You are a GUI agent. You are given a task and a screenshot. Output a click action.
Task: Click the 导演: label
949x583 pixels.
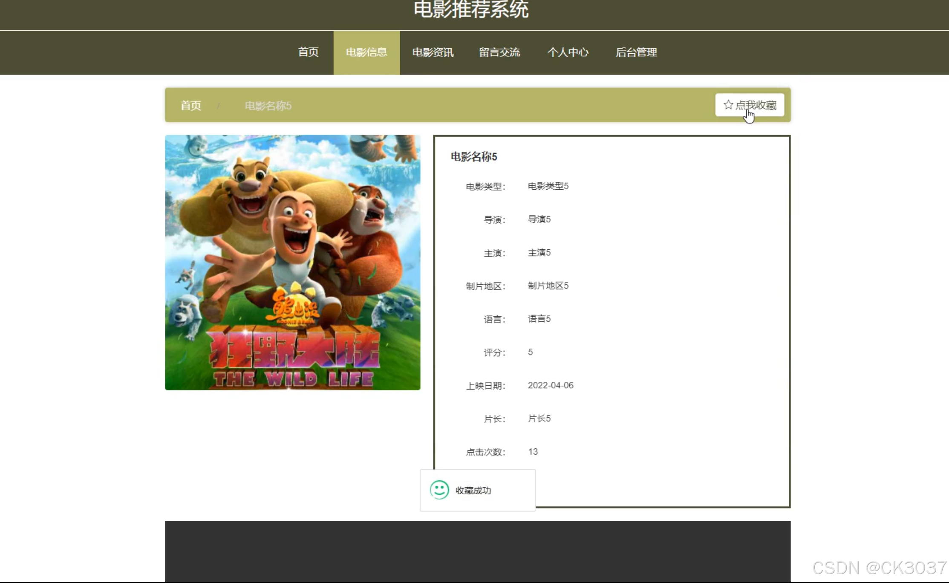point(494,220)
